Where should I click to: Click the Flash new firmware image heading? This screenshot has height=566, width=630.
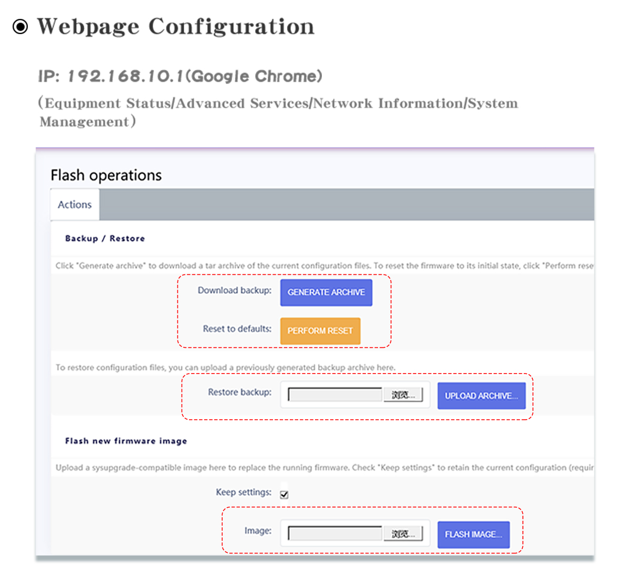[126, 441]
